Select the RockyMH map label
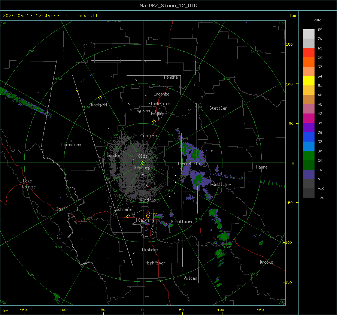This screenshot has height=315, width=337. tap(99, 105)
